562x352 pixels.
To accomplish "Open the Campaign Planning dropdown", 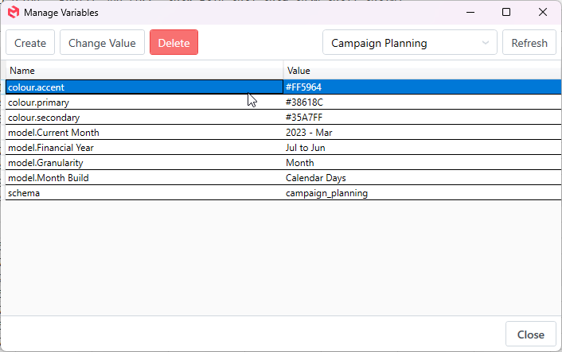I will tap(409, 43).
